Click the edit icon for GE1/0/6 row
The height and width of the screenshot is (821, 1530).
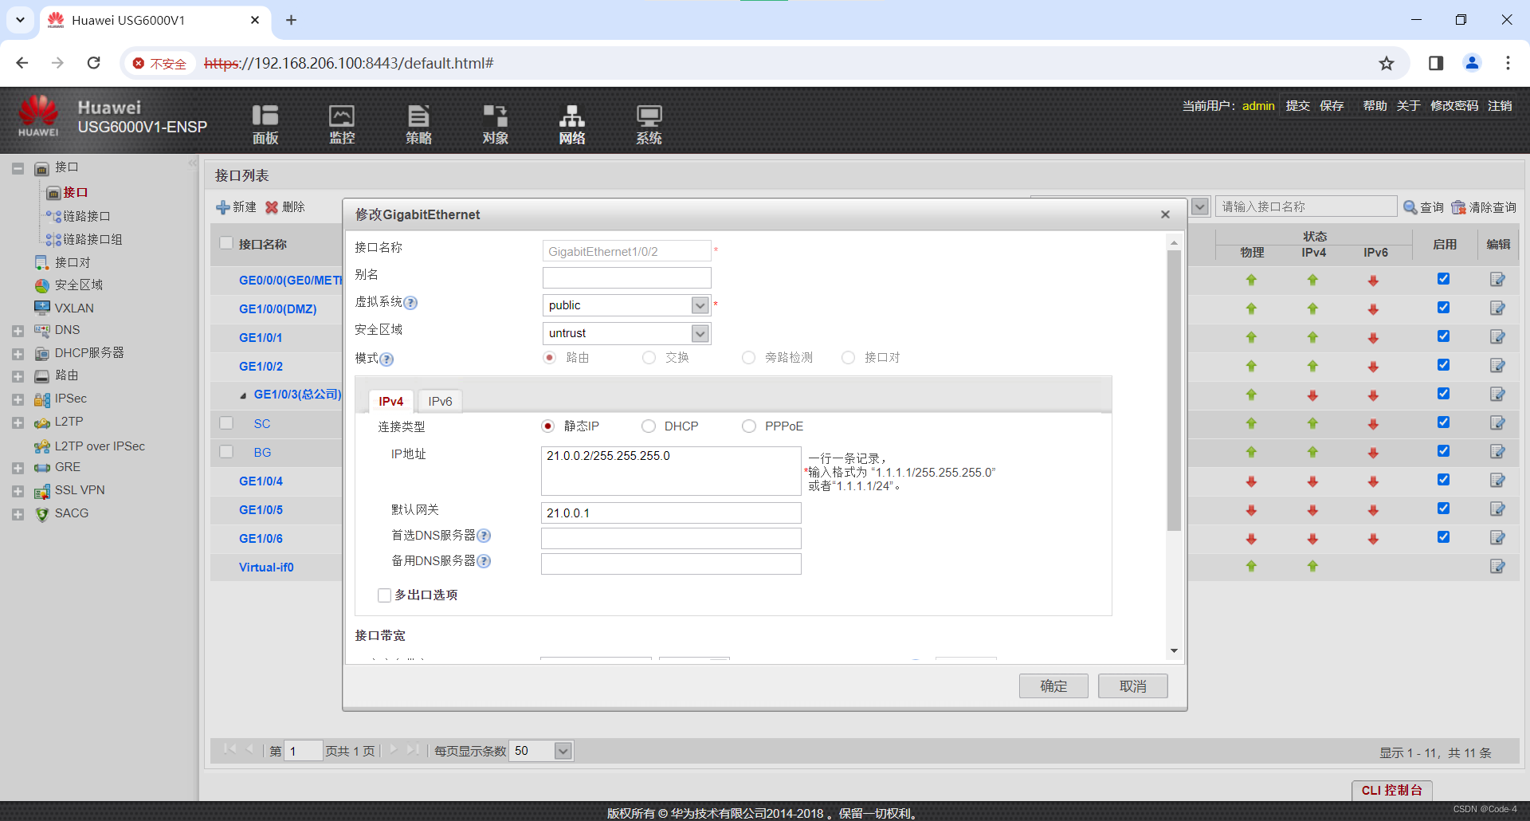[1497, 538]
